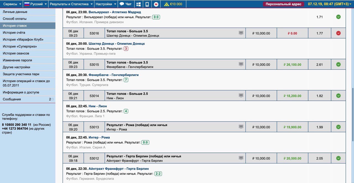Click the ₽ 19,900.00 payout
This screenshot has width=354, height=183.
(292, 127)
